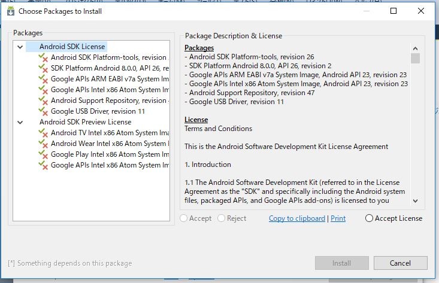Collapse the Android SDK License group
This screenshot has width=439, height=283.
click(20, 47)
